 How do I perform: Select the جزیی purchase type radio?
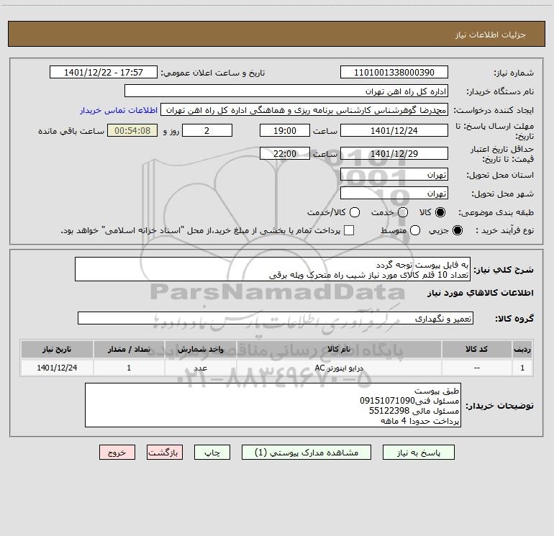tap(458, 230)
